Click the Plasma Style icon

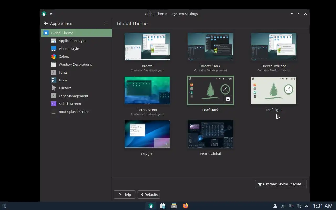(54, 49)
